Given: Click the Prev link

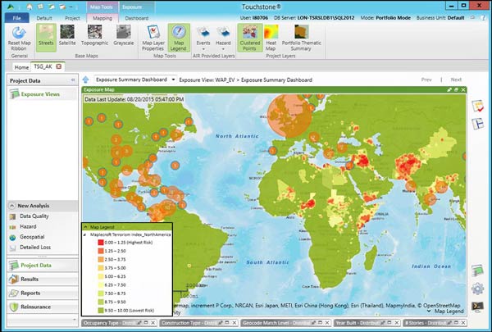Looking at the screenshot, I should tap(426, 80).
